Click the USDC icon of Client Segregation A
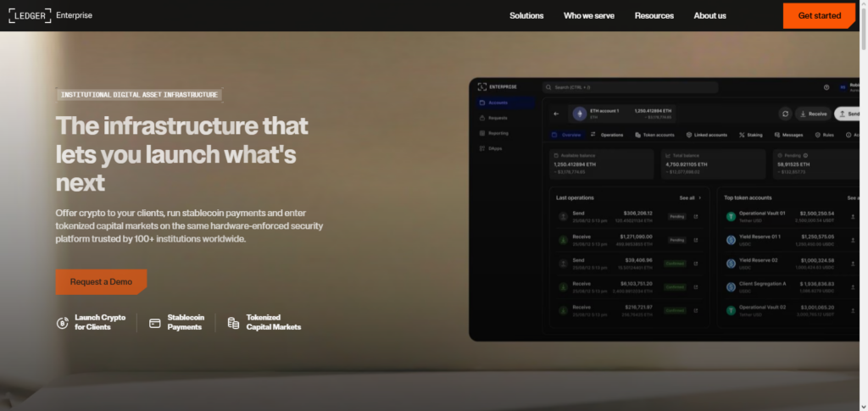This screenshot has height=411, width=868. click(x=731, y=287)
